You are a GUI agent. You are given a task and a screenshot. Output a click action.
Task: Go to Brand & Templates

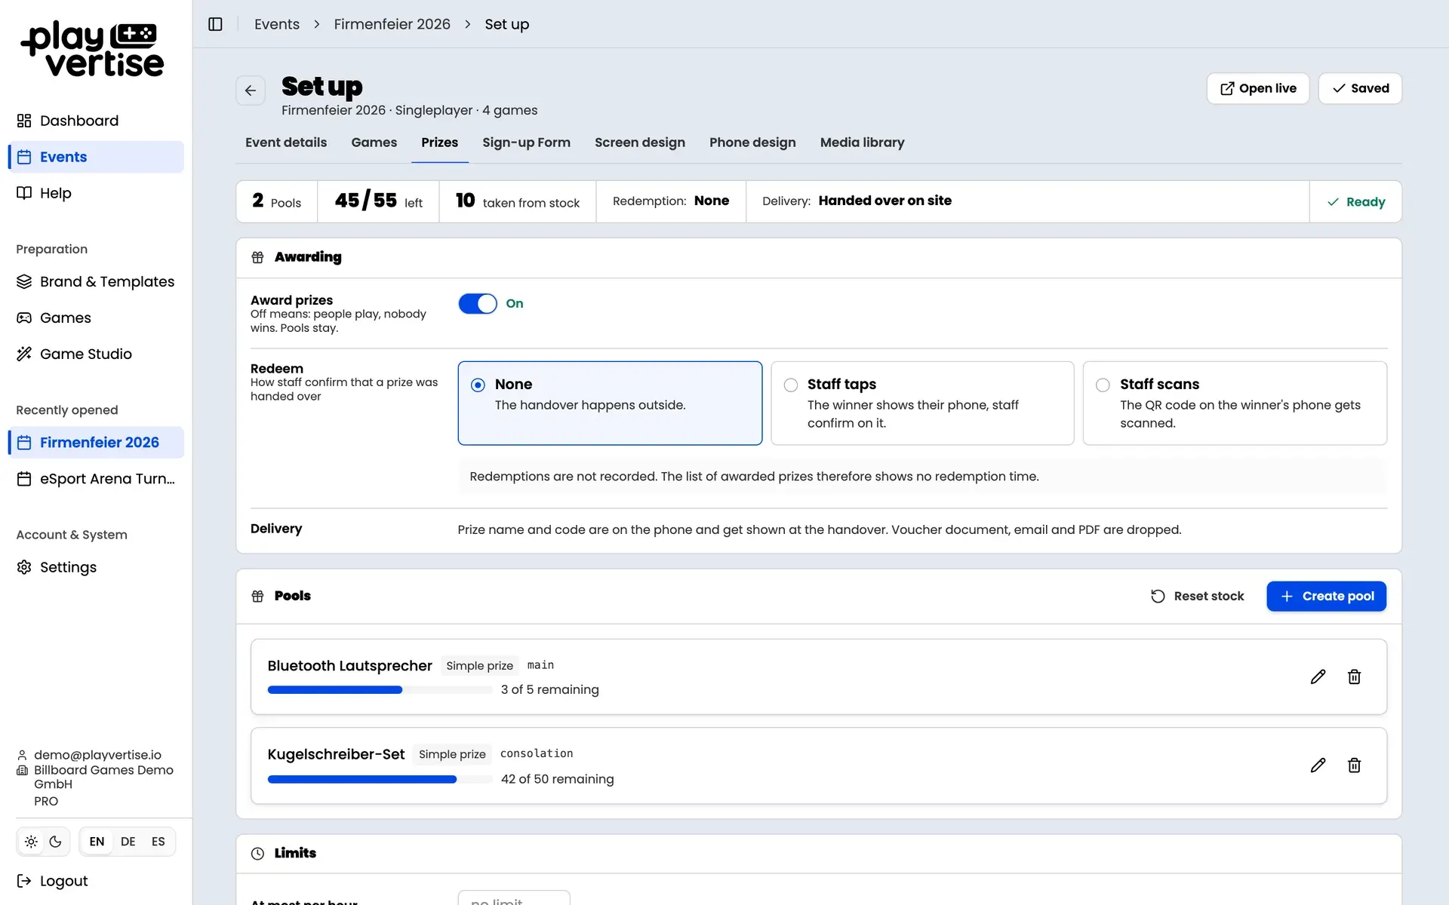pyautogui.click(x=96, y=281)
